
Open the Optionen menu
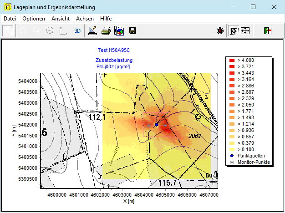tap(34, 19)
